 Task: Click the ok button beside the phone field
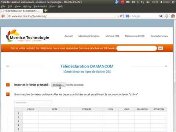click(x=160, y=48)
